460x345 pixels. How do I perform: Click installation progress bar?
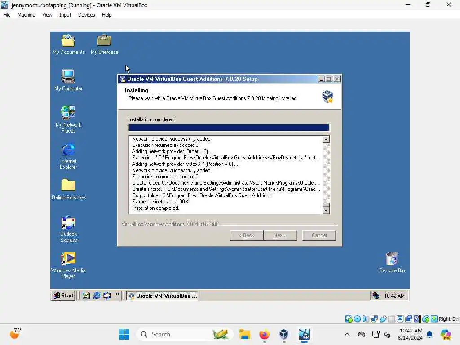[x=229, y=128]
